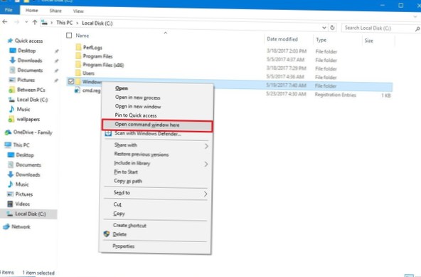Viewport: 421px width, 277px height.
Task: Open Desktop under Quick access
Action: coord(27,51)
